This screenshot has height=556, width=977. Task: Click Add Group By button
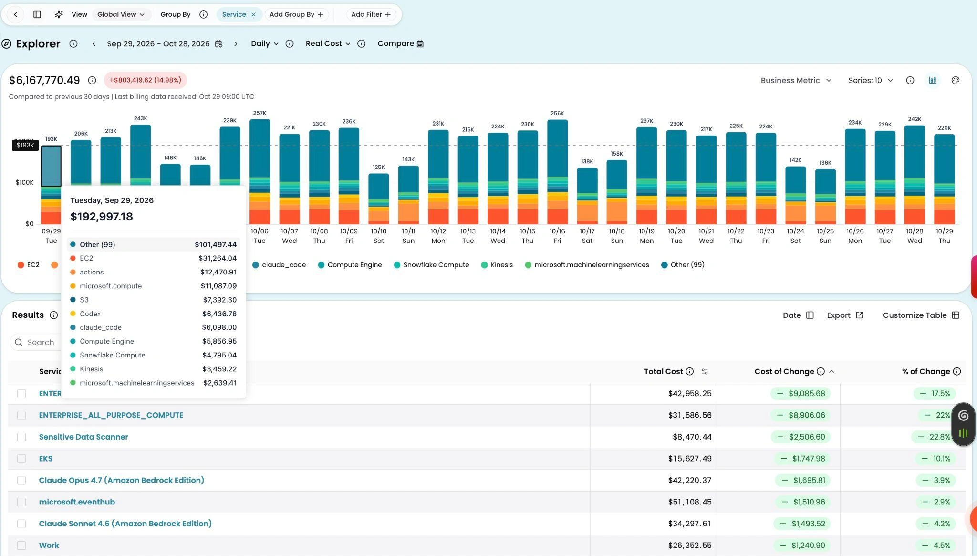pos(296,14)
